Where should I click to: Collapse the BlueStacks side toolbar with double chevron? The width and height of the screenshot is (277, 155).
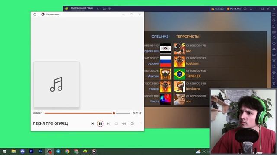click(274, 9)
